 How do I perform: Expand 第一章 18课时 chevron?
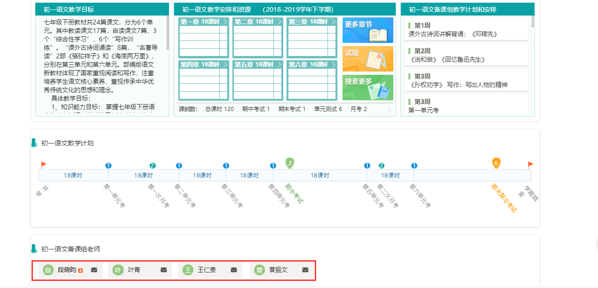[225, 22]
